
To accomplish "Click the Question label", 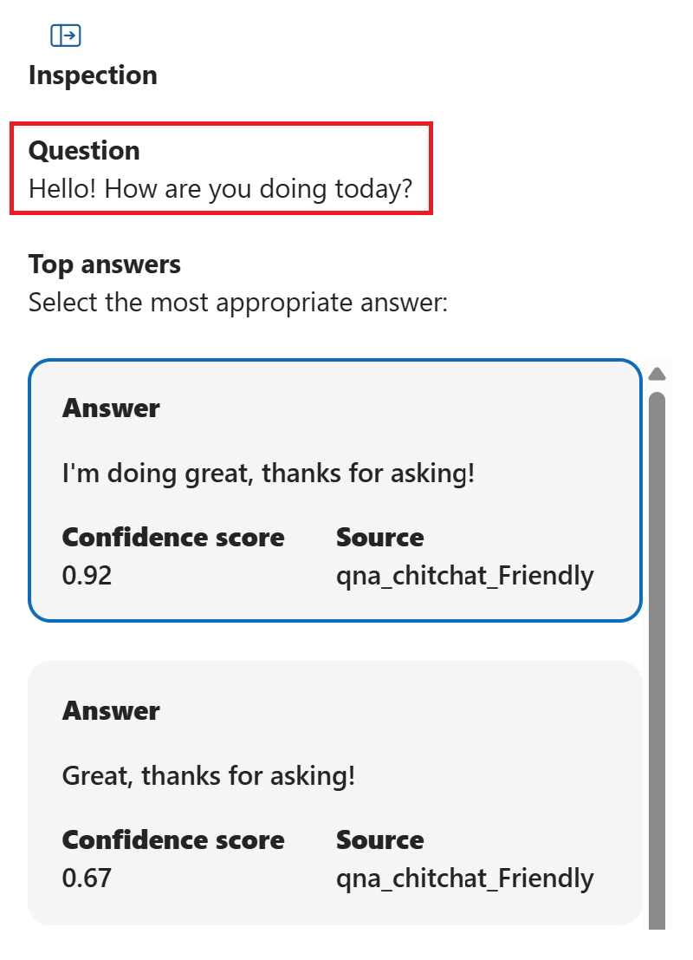I will [x=84, y=151].
